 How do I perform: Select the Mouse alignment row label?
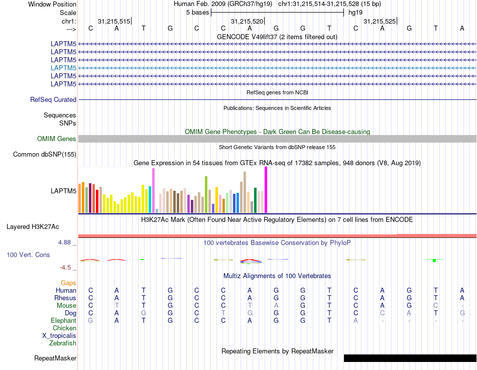coord(66,306)
